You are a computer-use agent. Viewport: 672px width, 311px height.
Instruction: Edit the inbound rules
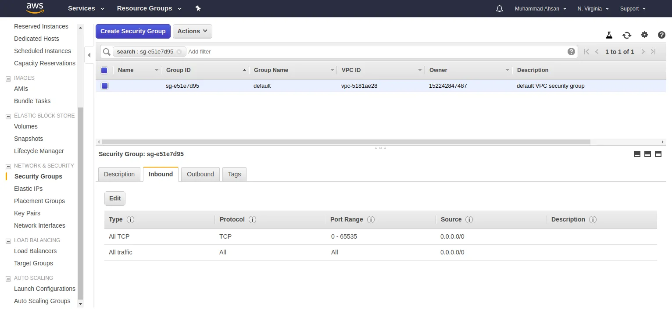pos(115,198)
